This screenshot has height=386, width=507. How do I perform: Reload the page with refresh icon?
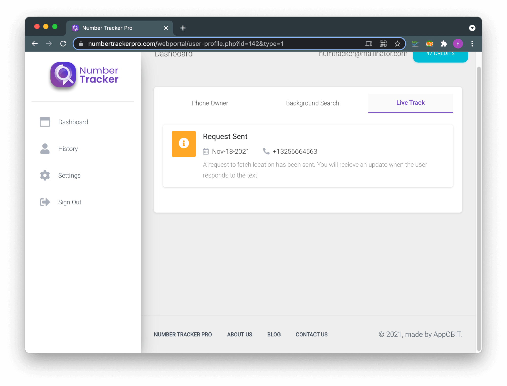coord(63,44)
